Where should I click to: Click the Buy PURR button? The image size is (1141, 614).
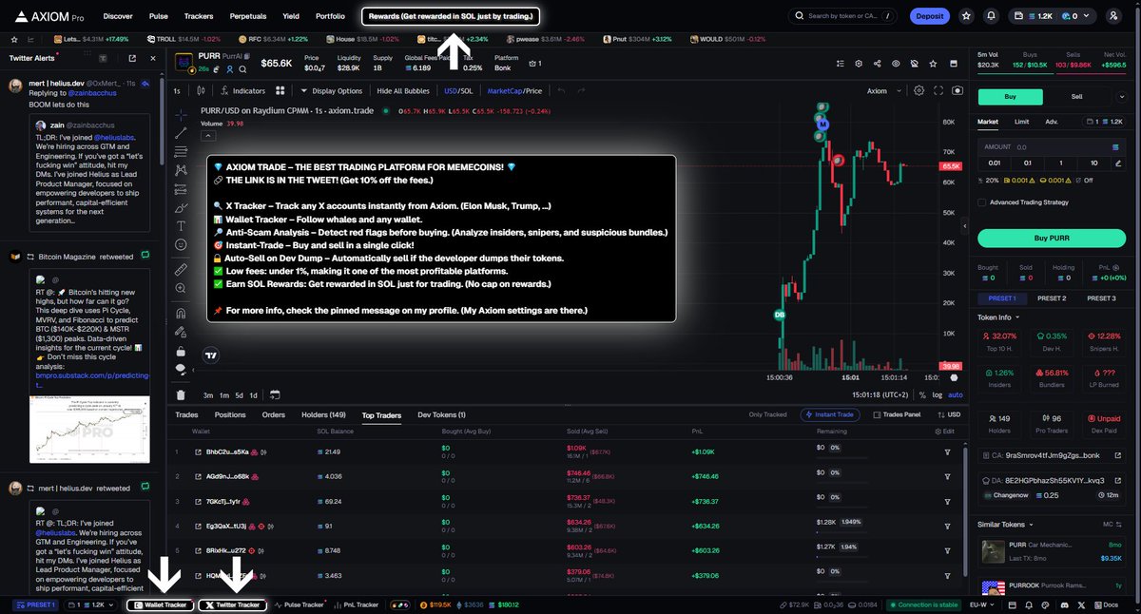[x=1051, y=238]
